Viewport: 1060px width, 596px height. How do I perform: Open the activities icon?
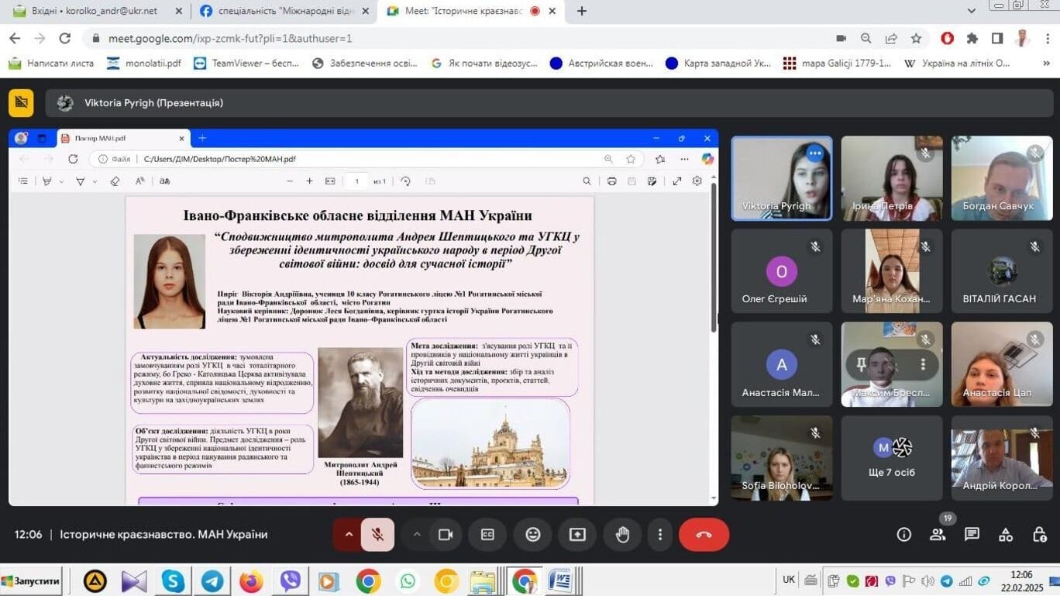click(x=1006, y=535)
